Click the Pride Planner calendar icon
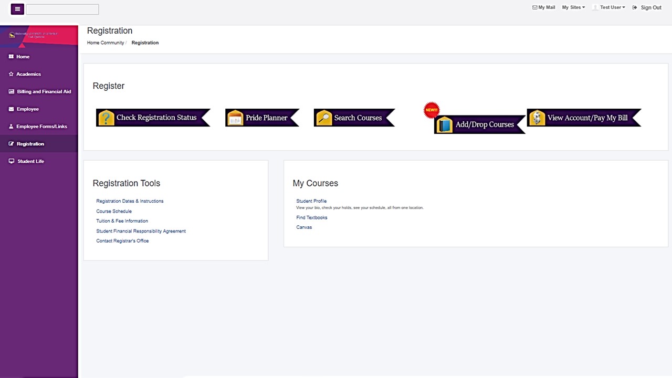 coord(235,118)
